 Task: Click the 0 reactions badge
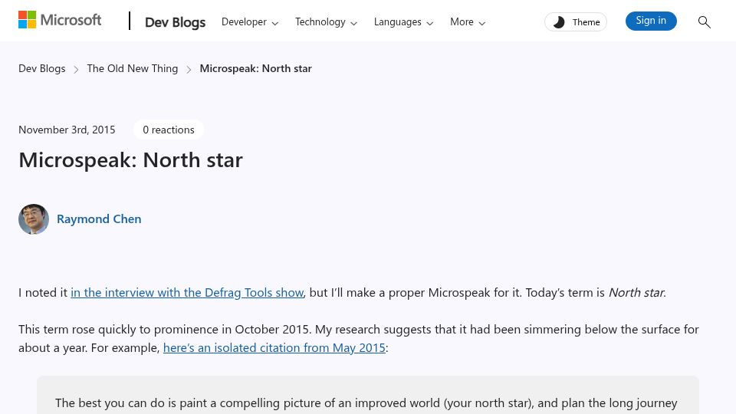pyautogui.click(x=169, y=130)
